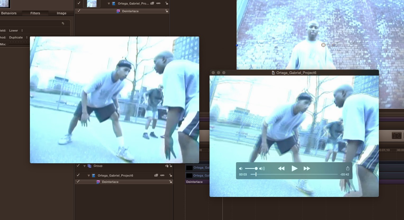The image size is (404, 220).
Task: Click the video thumbnail in the top layers list
Action: click(91, 3)
